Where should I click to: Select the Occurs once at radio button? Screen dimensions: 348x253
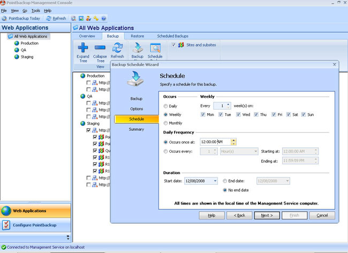click(x=165, y=142)
